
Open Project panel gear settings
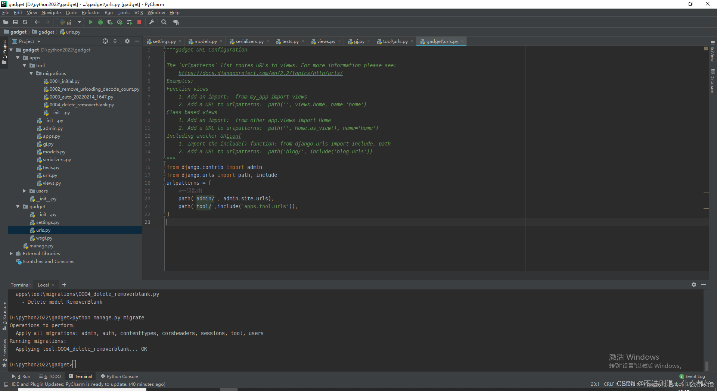tap(127, 41)
